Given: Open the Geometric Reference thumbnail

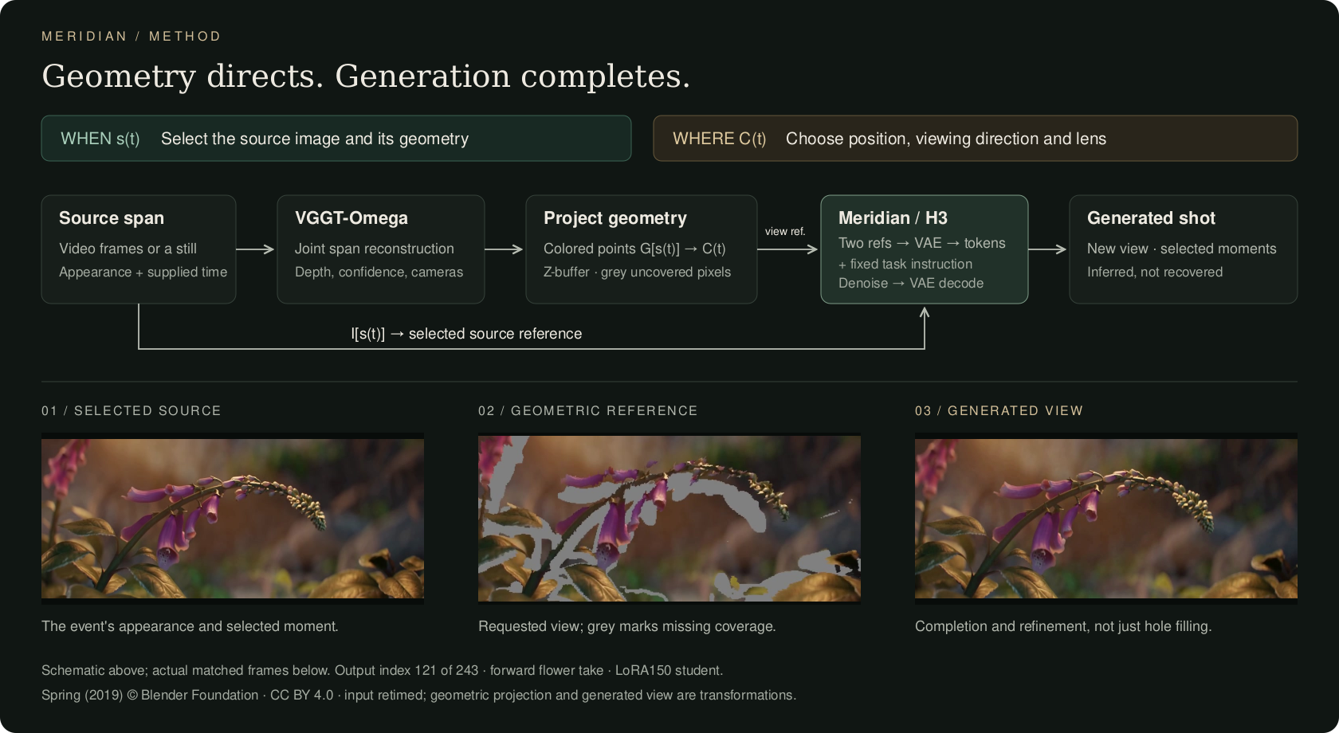Looking at the screenshot, I should point(669,519).
